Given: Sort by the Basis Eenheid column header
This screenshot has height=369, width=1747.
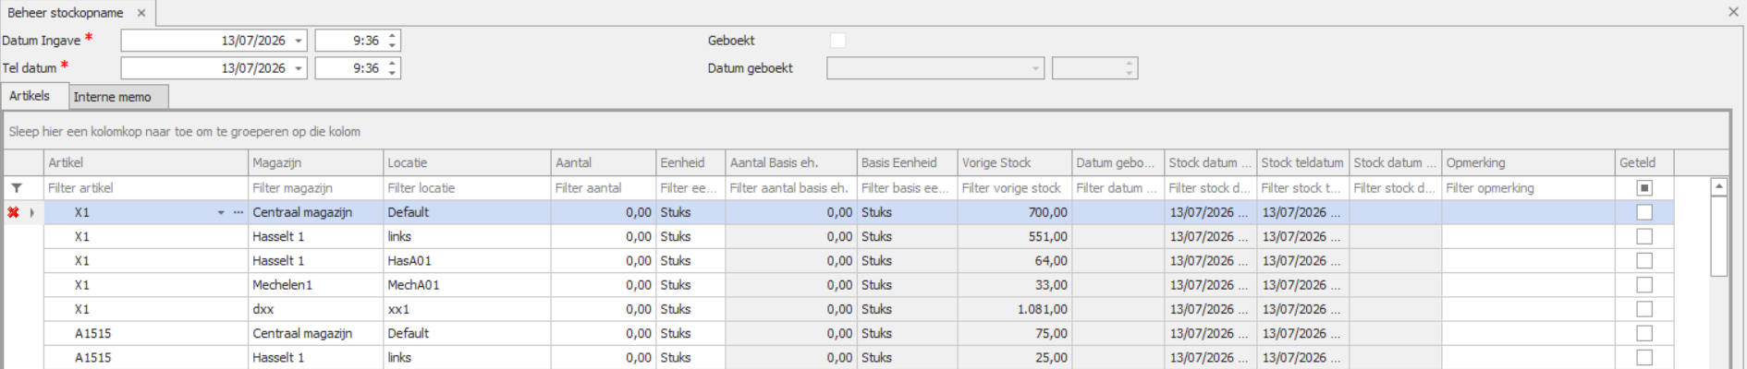Looking at the screenshot, I should (907, 162).
